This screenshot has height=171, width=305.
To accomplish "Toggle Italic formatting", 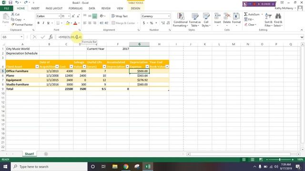I will click(x=43, y=23).
